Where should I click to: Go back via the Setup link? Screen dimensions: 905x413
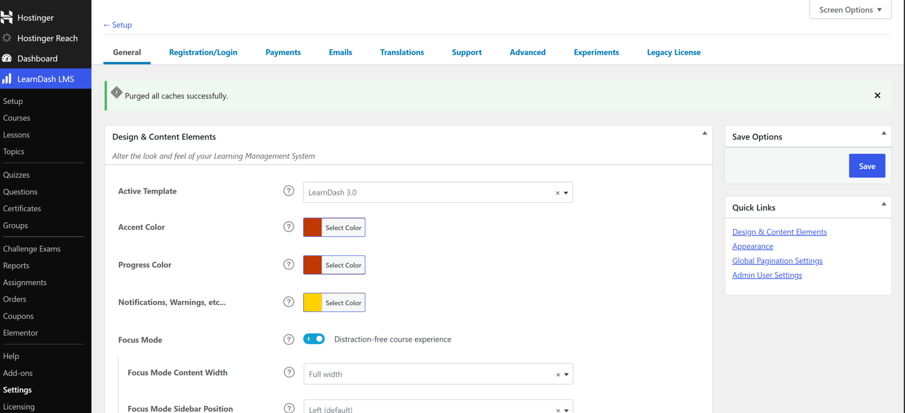coord(118,25)
